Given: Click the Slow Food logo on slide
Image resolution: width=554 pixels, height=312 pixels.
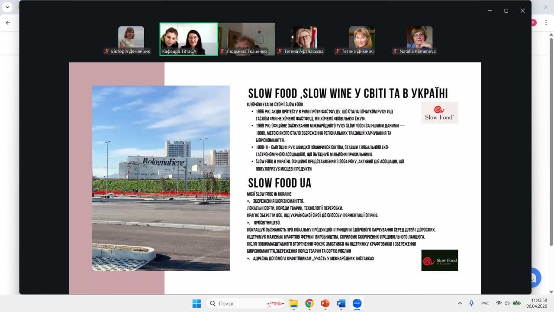Looking at the screenshot, I should [439, 113].
